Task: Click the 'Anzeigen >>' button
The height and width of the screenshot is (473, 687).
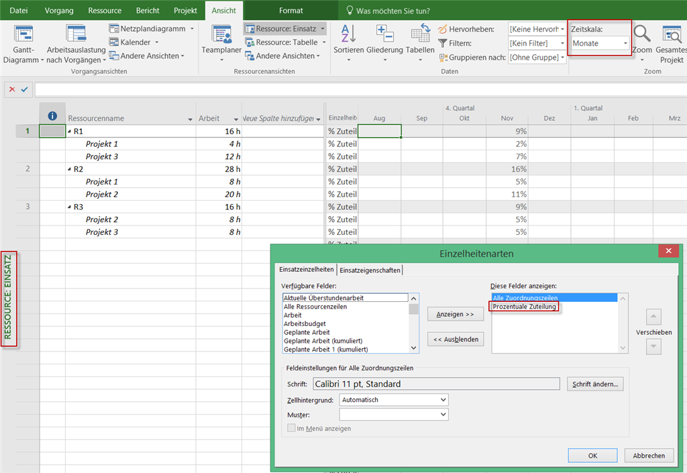Action: [455, 315]
